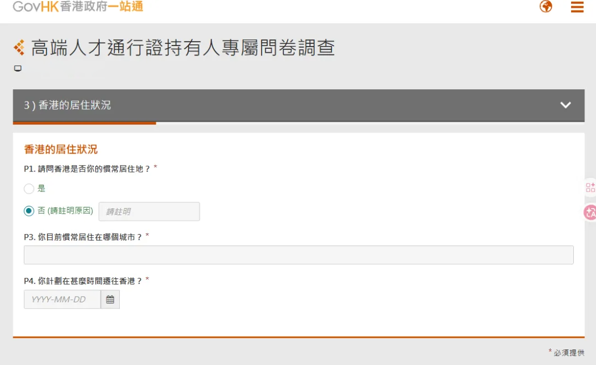Collapse section with the white chevron arrow

coord(566,105)
